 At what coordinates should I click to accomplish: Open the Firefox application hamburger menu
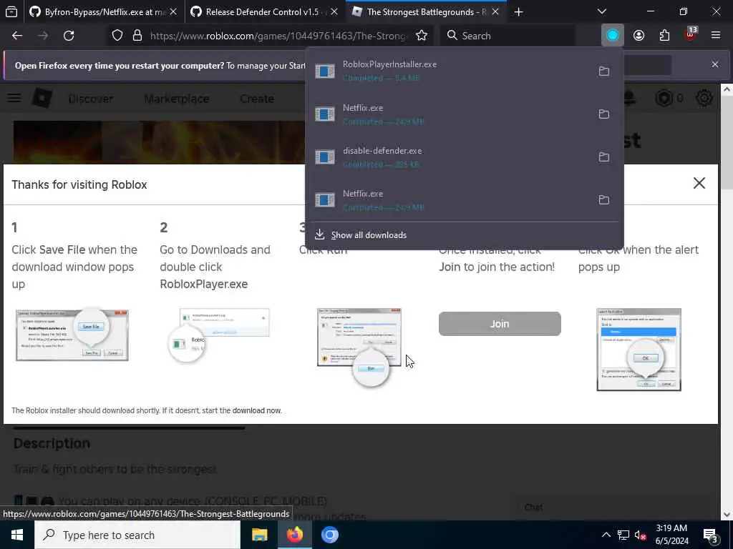click(716, 36)
